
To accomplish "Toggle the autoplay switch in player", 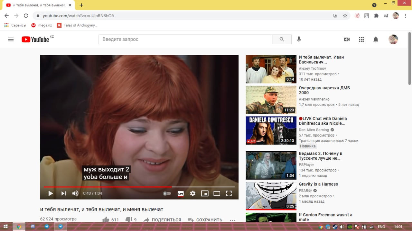I will (167, 193).
